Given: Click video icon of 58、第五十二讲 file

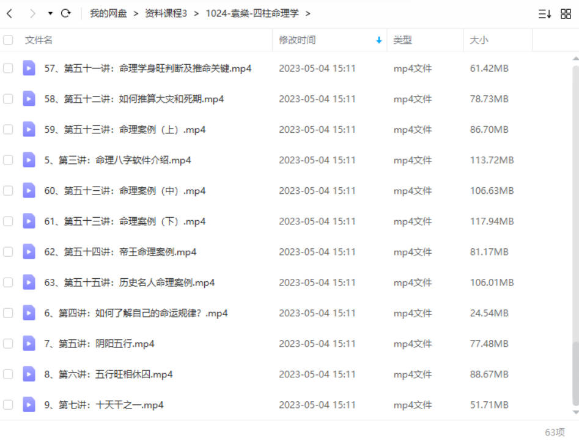Looking at the screenshot, I should coord(29,99).
